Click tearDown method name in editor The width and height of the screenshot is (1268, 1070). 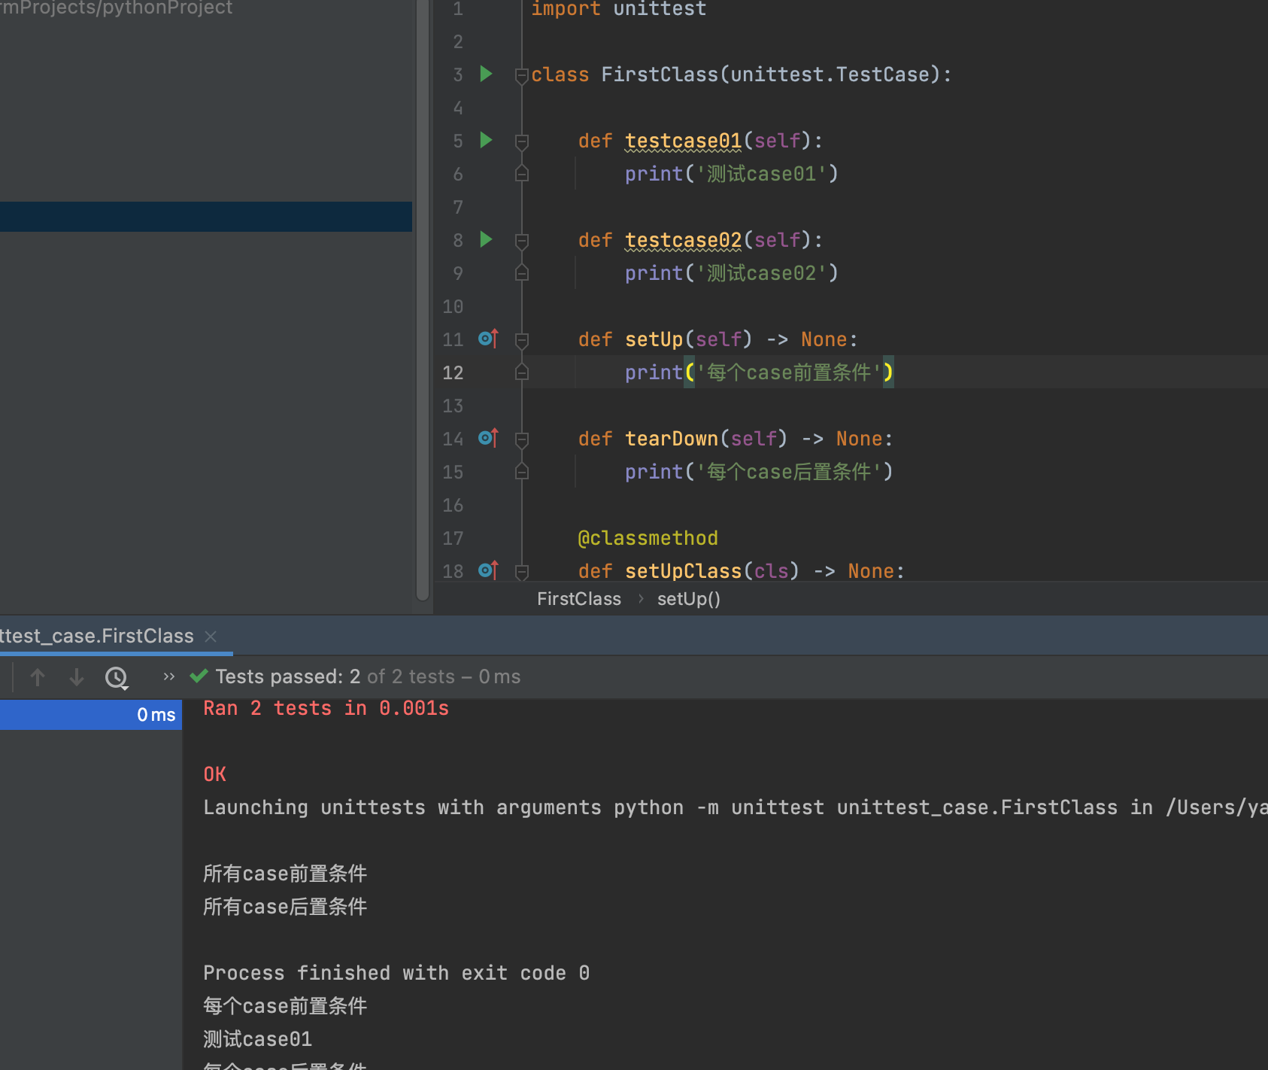coord(672,439)
